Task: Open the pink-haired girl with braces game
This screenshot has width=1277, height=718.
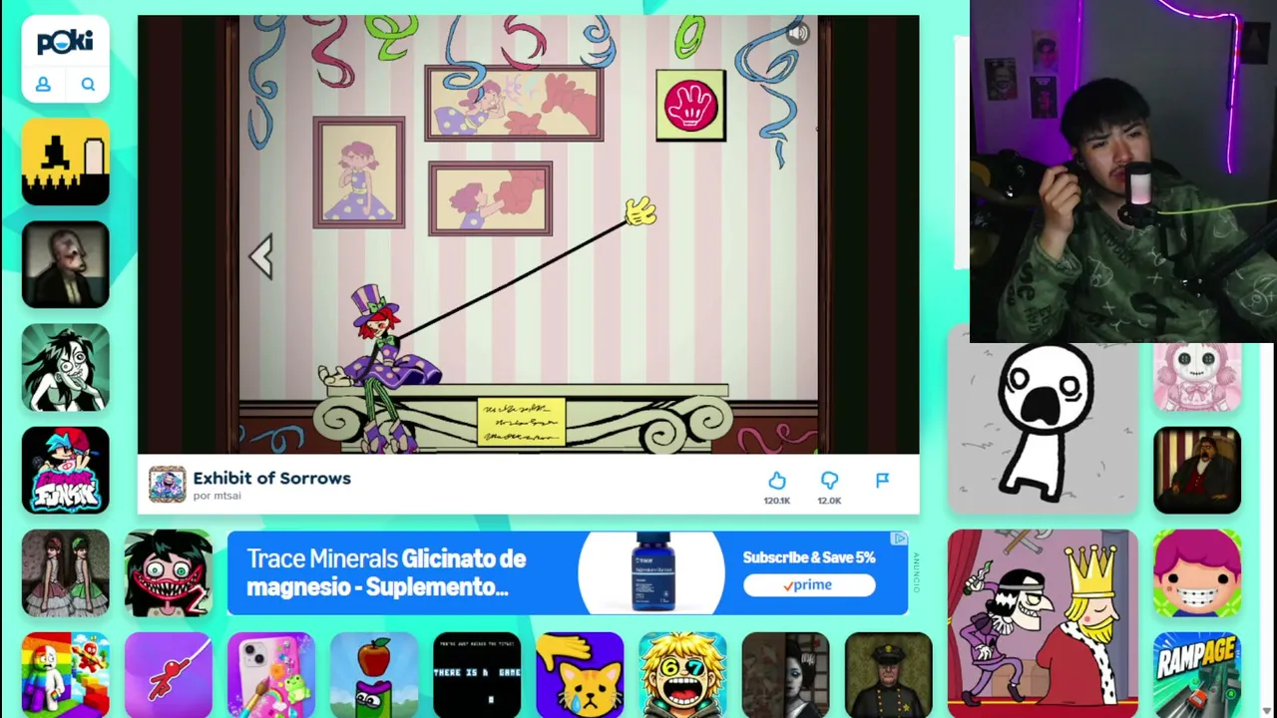Action: click(x=1197, y=572)
